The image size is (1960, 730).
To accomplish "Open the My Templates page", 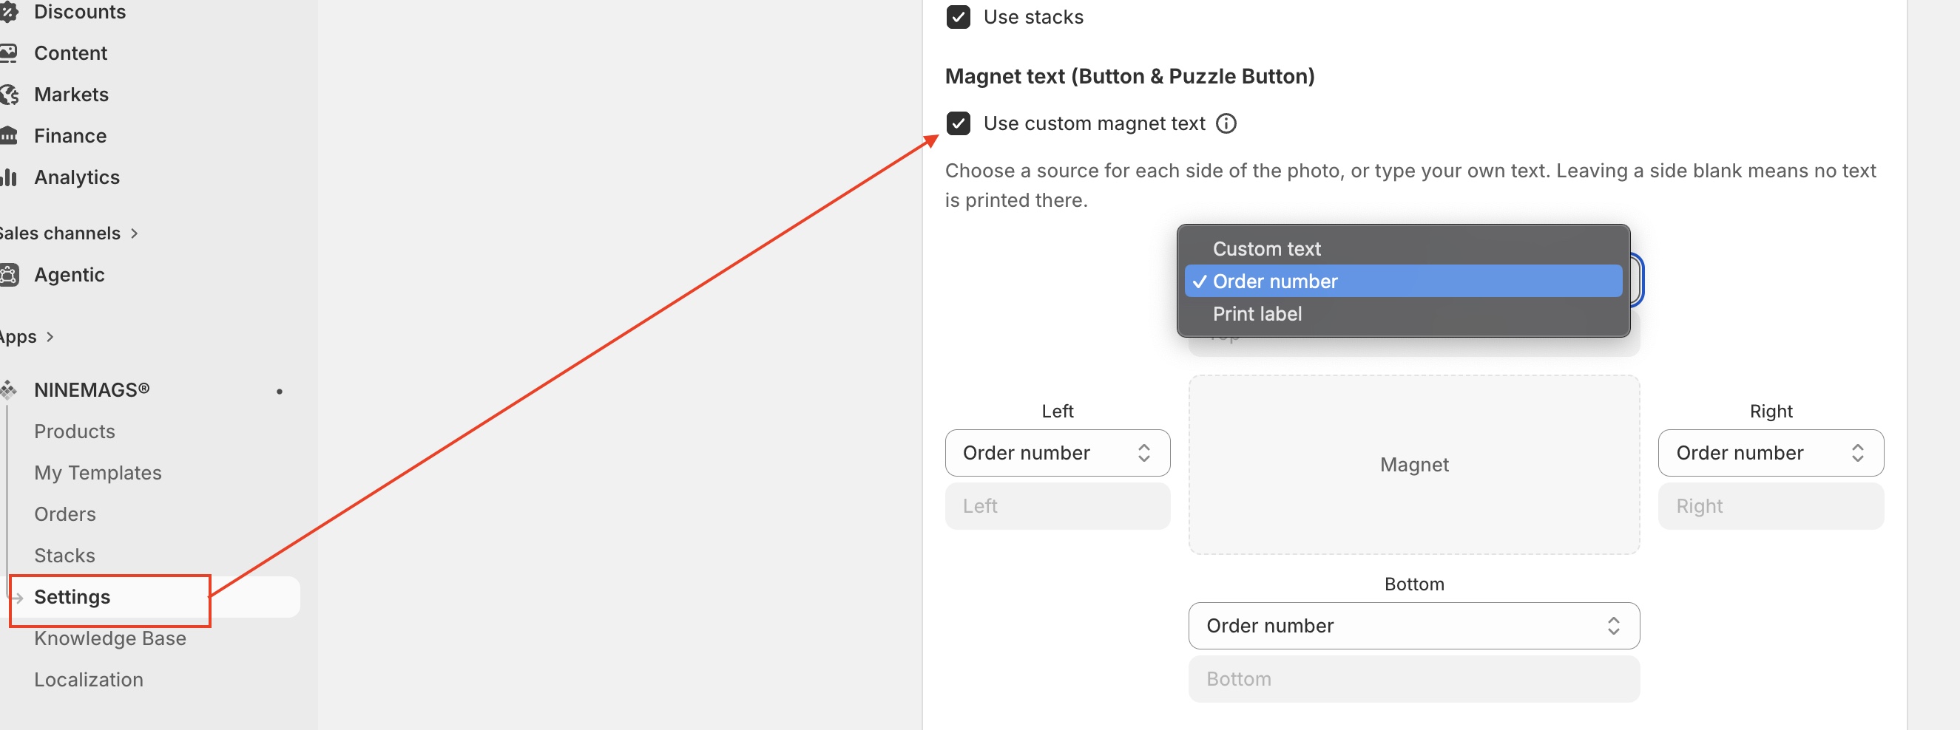I will [x=98, y=473].
